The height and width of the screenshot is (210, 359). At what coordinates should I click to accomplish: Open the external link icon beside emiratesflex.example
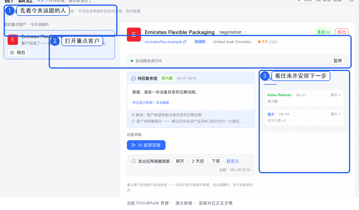click(x=185, y=42)
